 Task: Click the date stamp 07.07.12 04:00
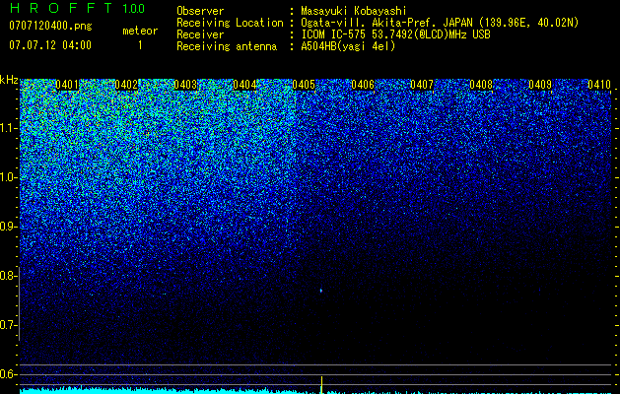click(50, 45)
